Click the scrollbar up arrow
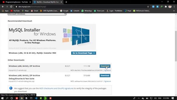Screen dimensions: 177x100 click(176, 14)
